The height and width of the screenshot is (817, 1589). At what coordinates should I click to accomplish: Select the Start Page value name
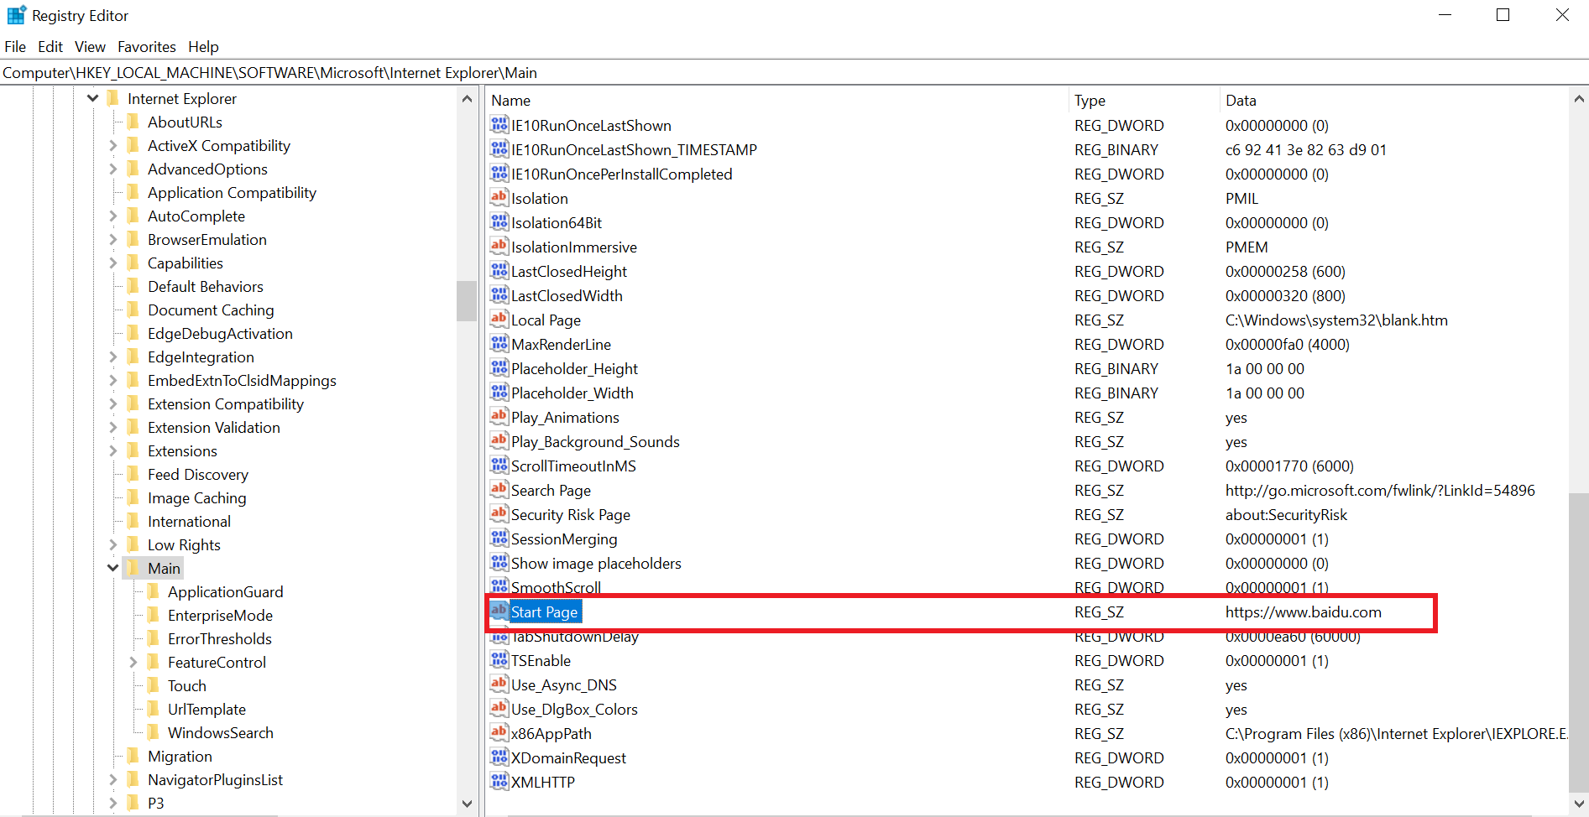pyautogui.click(x=544, y=611)
